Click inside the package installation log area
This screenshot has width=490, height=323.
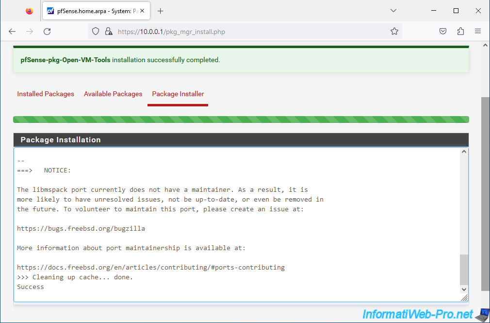pos(237,224)
